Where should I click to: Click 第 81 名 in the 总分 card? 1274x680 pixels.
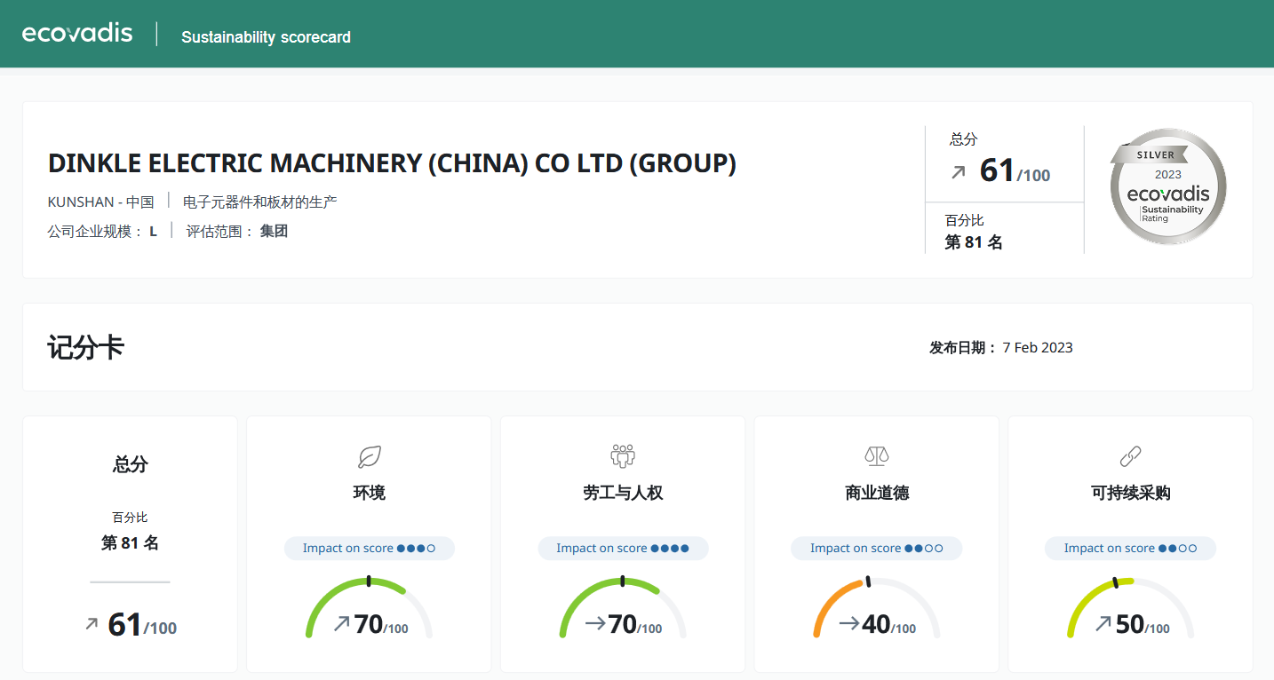click(x=130, y=542)
